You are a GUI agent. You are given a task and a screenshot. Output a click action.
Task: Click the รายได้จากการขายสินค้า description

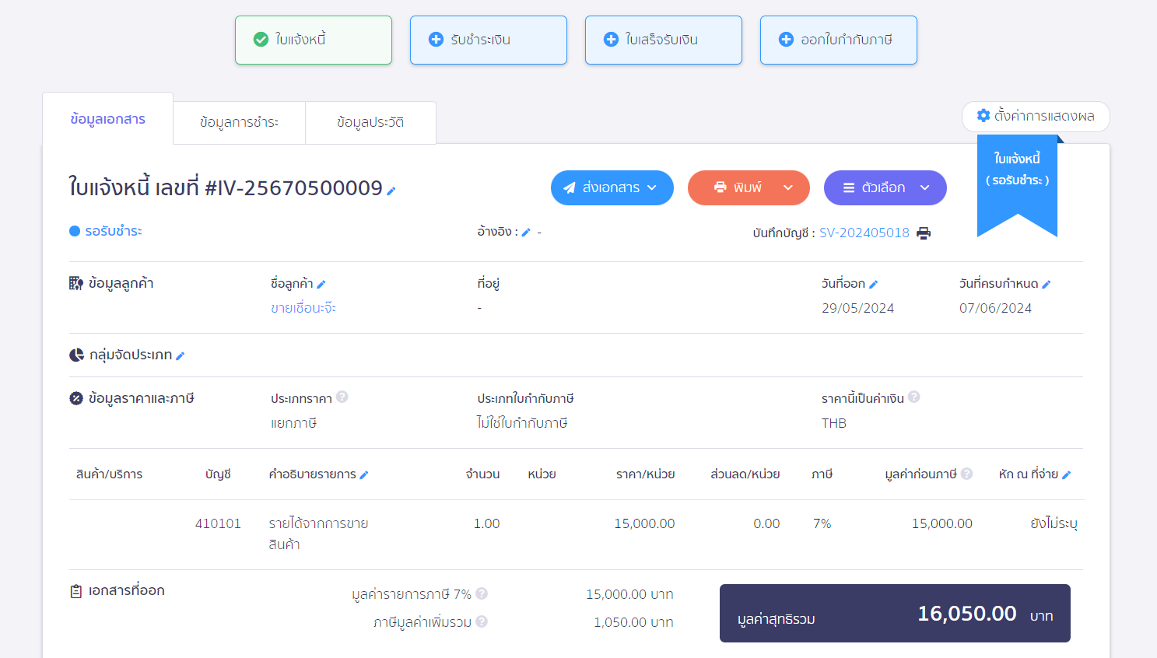tap(318, 534)
